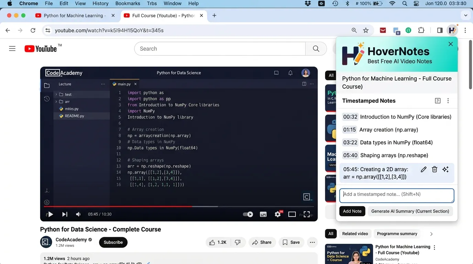473x264 pixels.
Task: Play the YouTube video
Action: 50,214
